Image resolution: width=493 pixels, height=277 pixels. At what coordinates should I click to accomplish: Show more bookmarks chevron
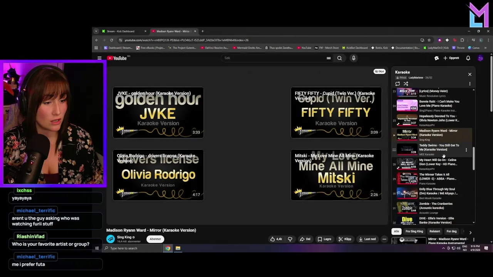click(485, 48)
